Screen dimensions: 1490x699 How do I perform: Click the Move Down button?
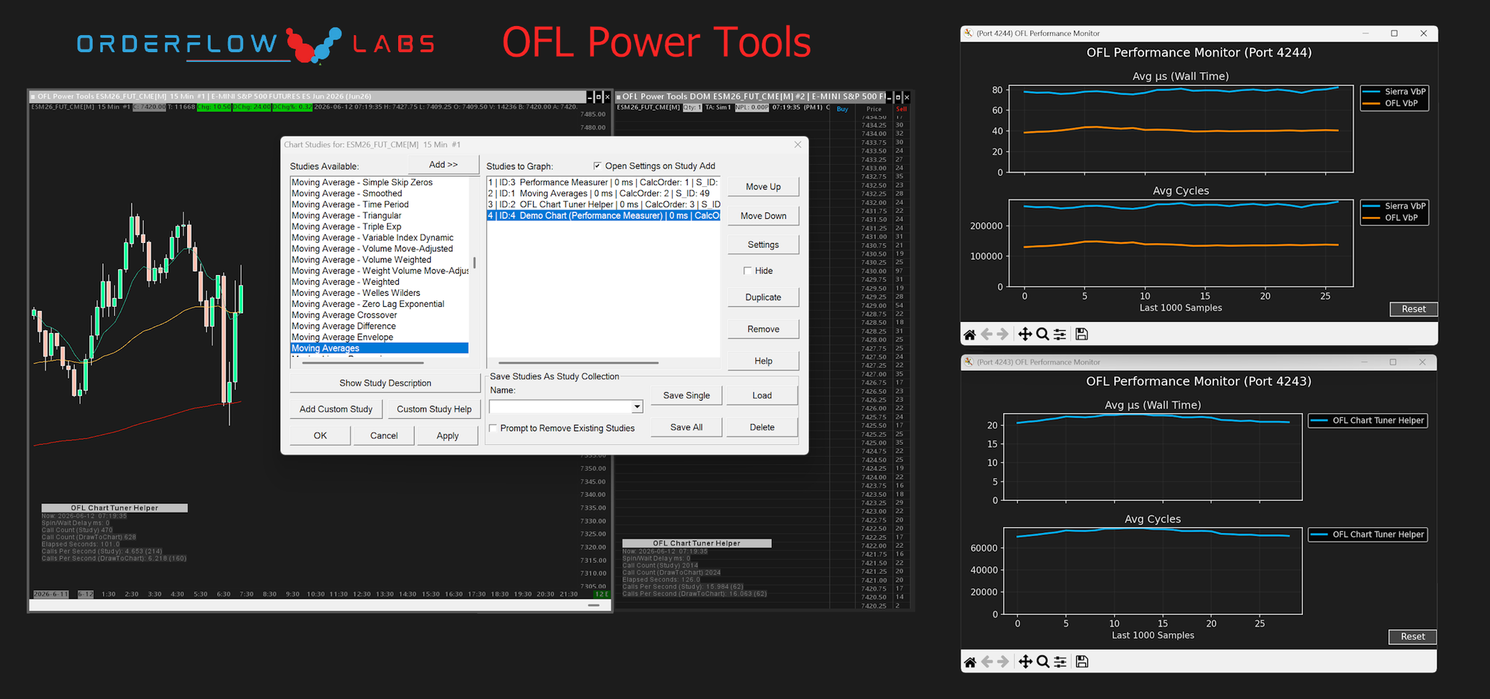pos(763,215)
